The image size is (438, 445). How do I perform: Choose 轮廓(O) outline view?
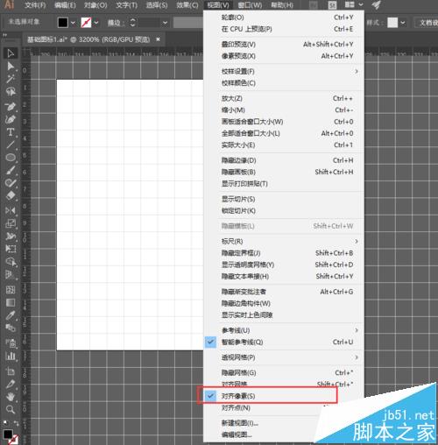tap(284, 18)
